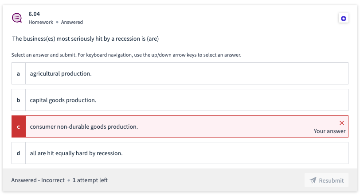Click the 'Answered' status next to Homework
The width and height of the screenshot is (360, 195).
(72, 22)
